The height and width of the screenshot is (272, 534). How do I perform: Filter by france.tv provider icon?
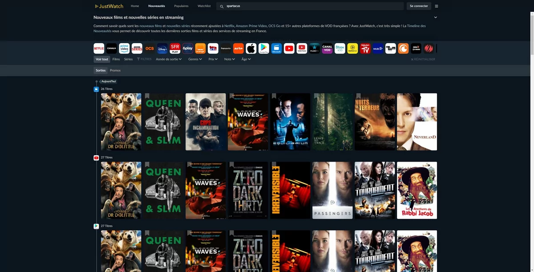tap(226, 49)
